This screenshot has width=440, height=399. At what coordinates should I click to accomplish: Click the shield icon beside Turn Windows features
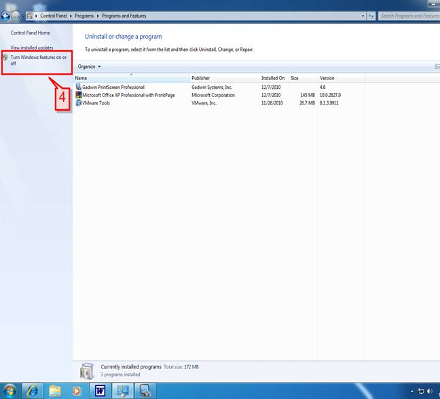click(x=5, y=58)
